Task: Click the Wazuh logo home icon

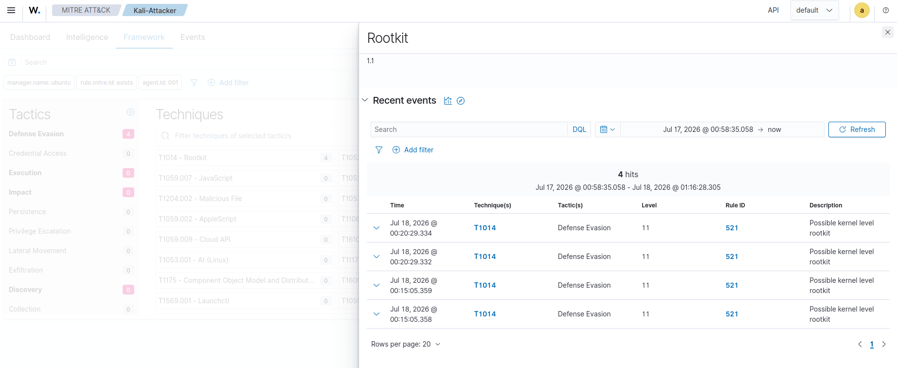Action: click(x=35, y=10)
